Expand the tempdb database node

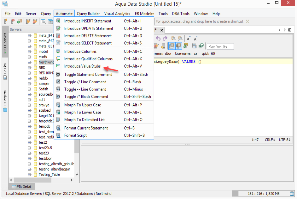[29, 126]
